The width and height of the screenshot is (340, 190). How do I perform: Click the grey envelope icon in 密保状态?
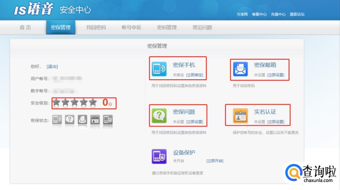pyautogui.click(x=82, y=120)
